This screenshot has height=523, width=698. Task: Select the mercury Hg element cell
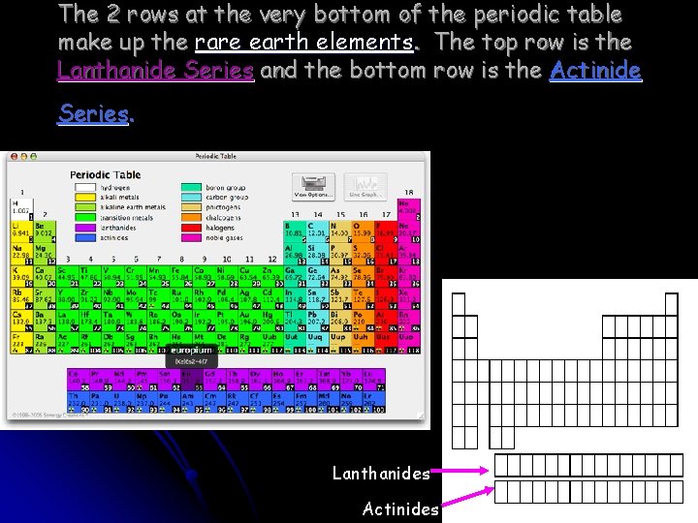pos(272,321)
